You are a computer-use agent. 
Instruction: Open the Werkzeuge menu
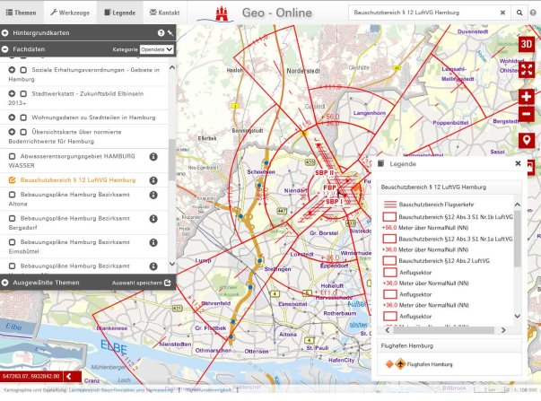coord(70,14)
